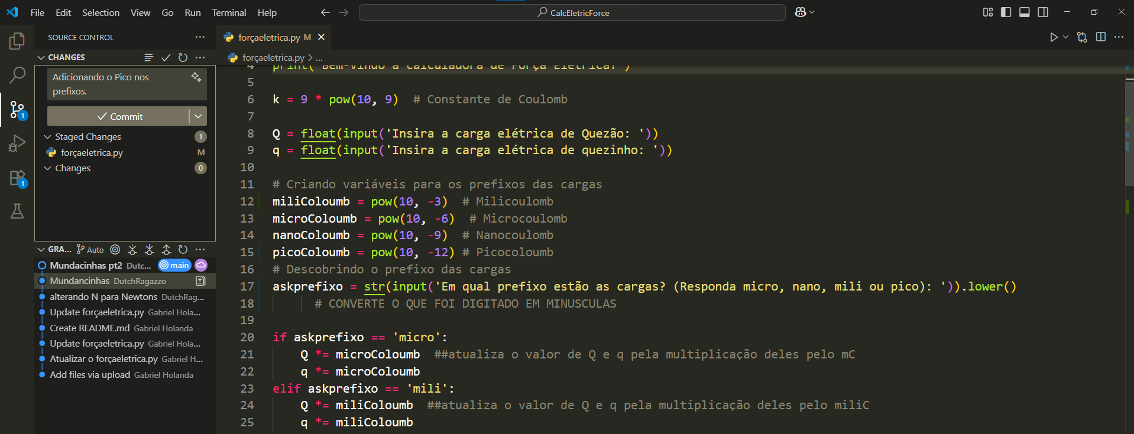
Task: Click the commit checkmark icon in Changes header
Action: [166, 57]
